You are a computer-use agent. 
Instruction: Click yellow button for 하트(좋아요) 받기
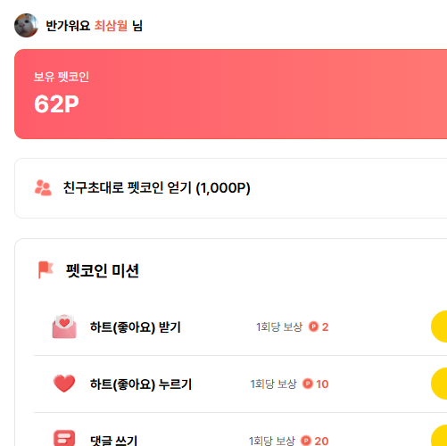point(439,326)
